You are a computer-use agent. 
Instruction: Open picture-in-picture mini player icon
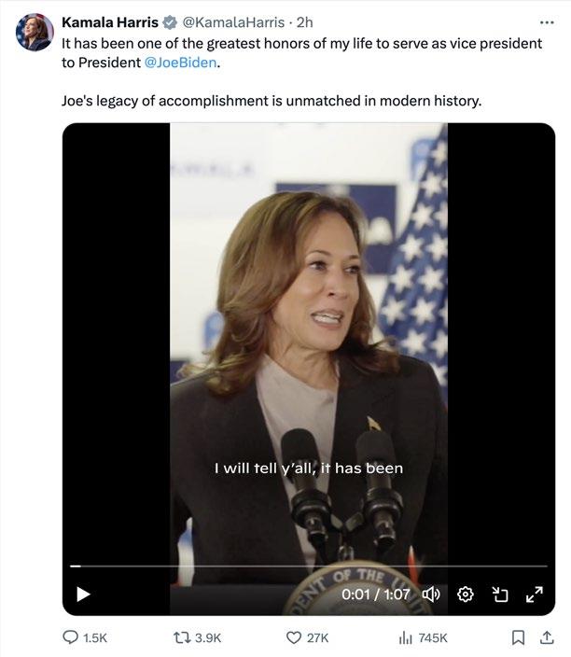coord(500,594)
